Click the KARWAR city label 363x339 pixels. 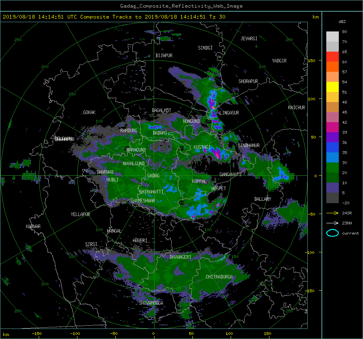click(x=33, y=227)
